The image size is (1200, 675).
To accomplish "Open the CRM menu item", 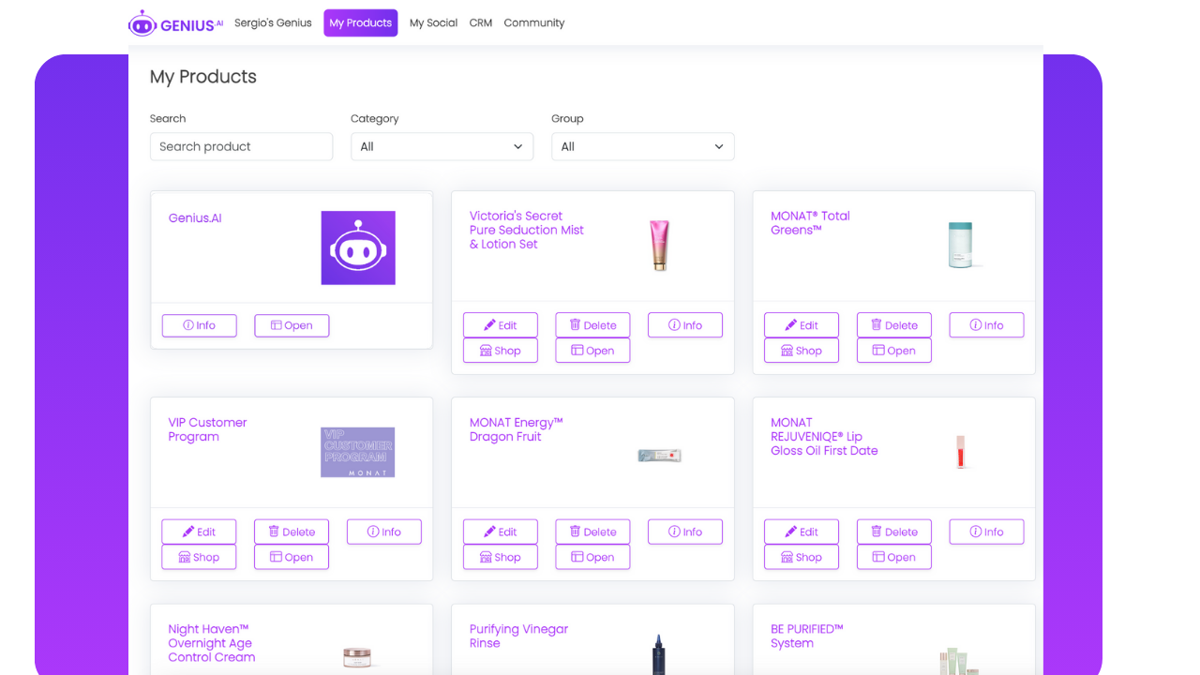I will (x=481, y=23).
